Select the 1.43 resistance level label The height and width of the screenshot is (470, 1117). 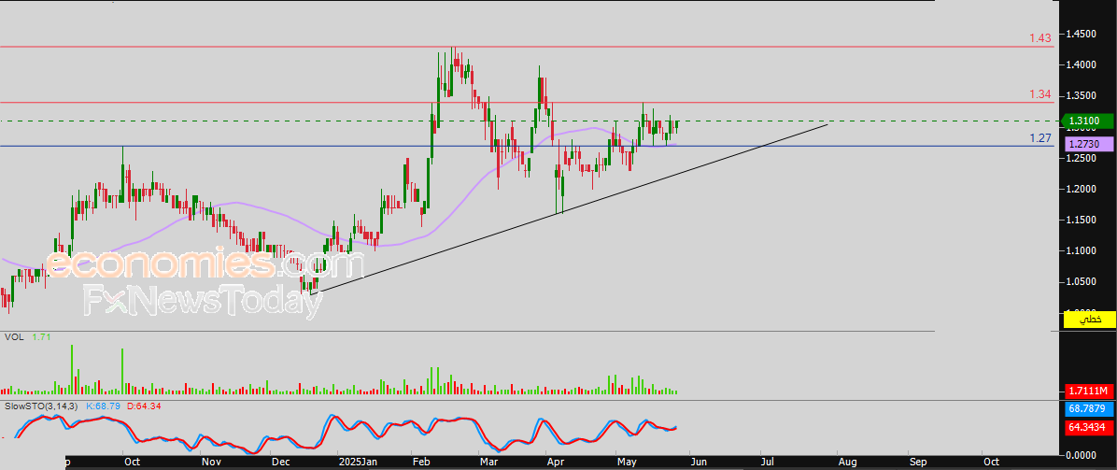point(1039,38)
